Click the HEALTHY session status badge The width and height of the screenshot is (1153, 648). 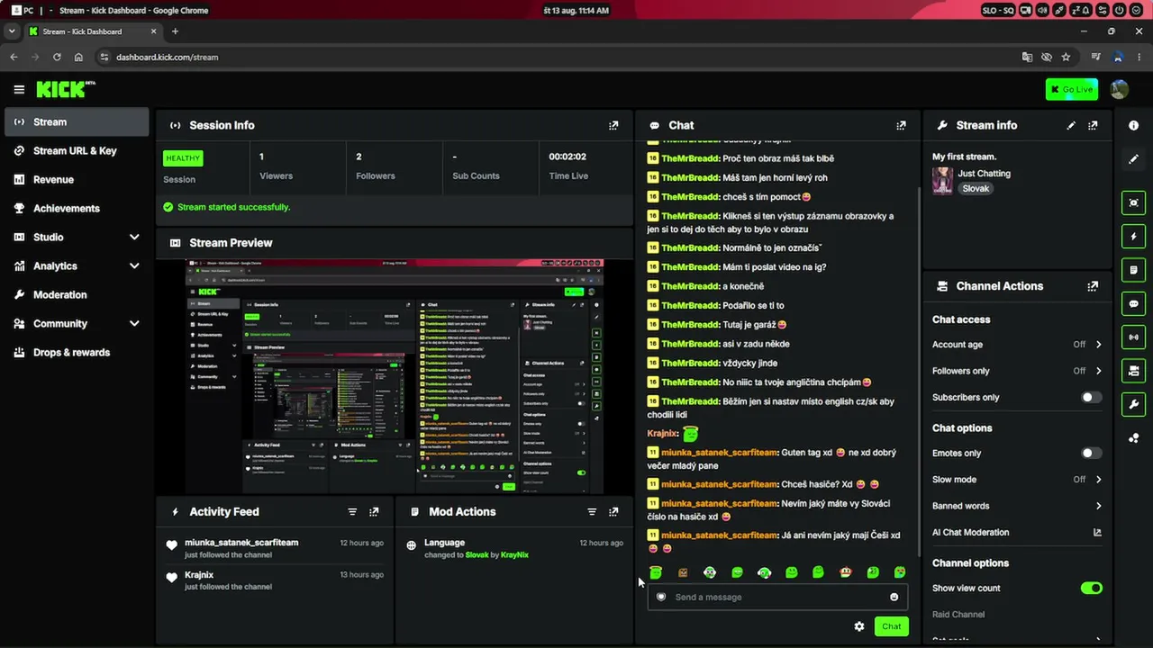pos(183,158)
